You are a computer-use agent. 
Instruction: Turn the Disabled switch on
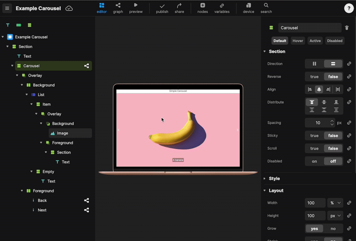[x=314, y=161]
